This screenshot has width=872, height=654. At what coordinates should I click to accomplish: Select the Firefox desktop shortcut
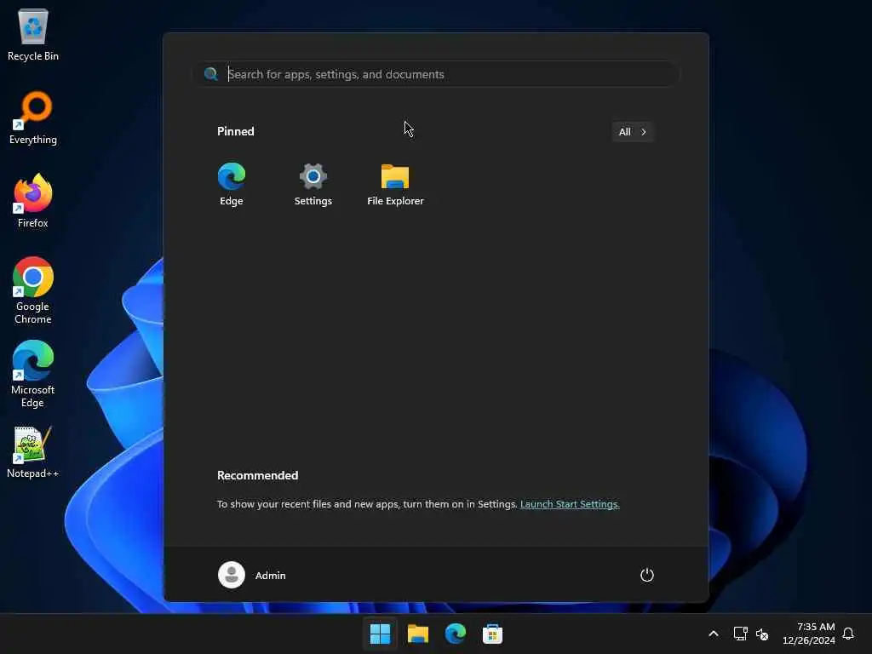[33, 201]
